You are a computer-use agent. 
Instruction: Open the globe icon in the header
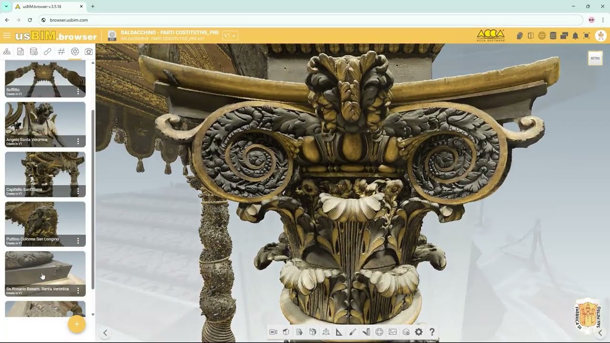click(x=542, y=36)
